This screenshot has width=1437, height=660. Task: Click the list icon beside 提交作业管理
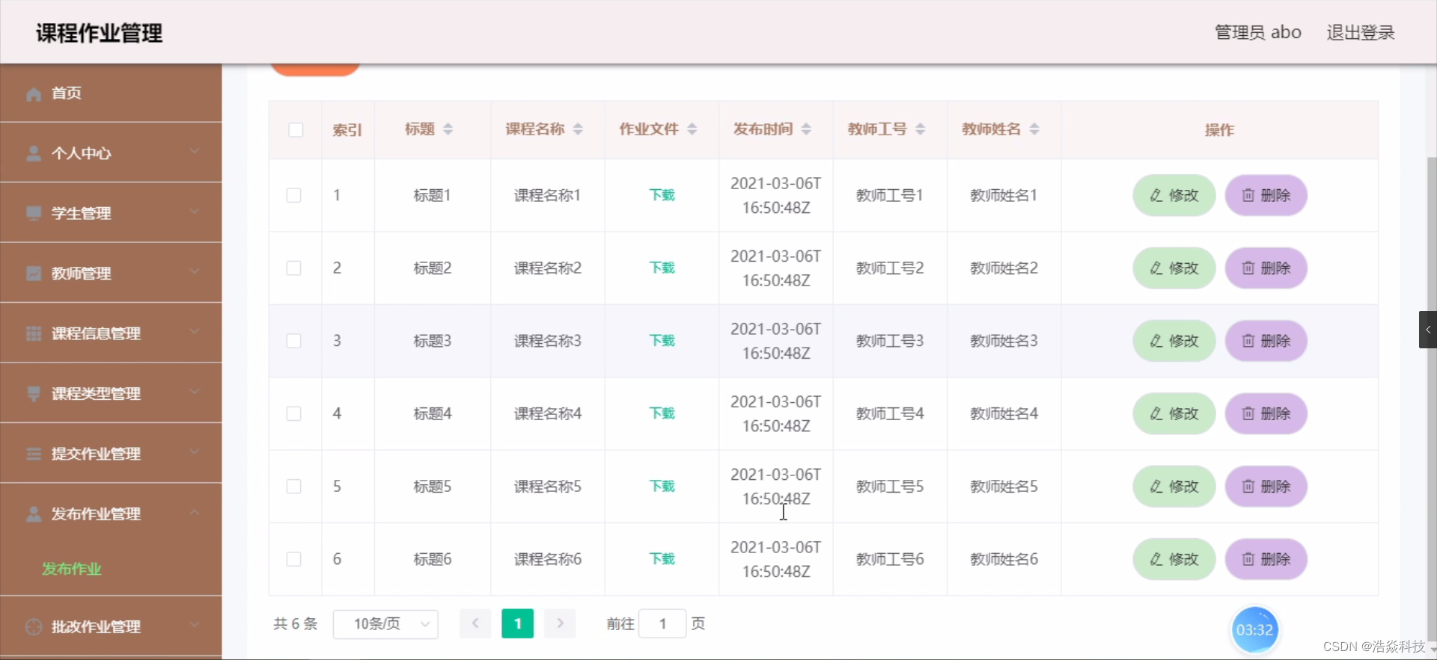tap(34, 454)
